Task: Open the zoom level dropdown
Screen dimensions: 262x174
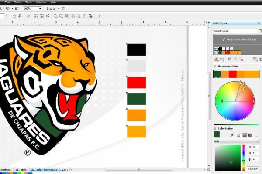Action: pyautogui.click(x=40, y=9)
